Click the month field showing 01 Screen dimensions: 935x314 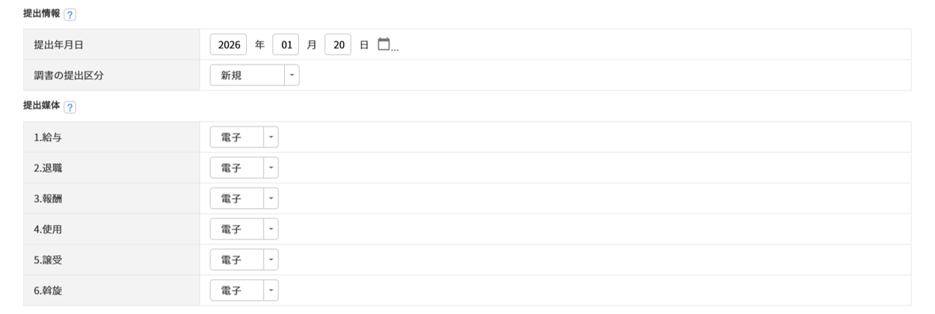[x=286, y=45]
